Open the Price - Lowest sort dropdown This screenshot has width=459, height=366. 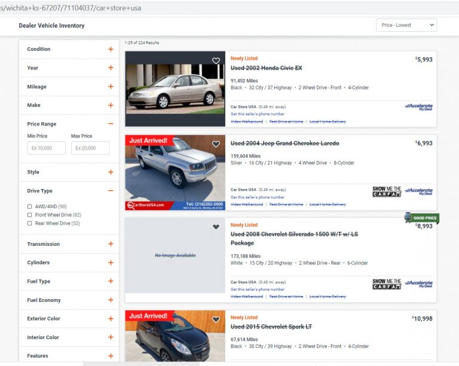[x=406, y=25]
